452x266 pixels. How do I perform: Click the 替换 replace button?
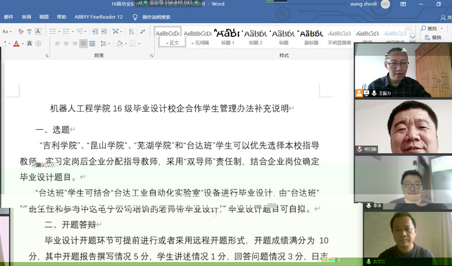[x=433, y=37]
